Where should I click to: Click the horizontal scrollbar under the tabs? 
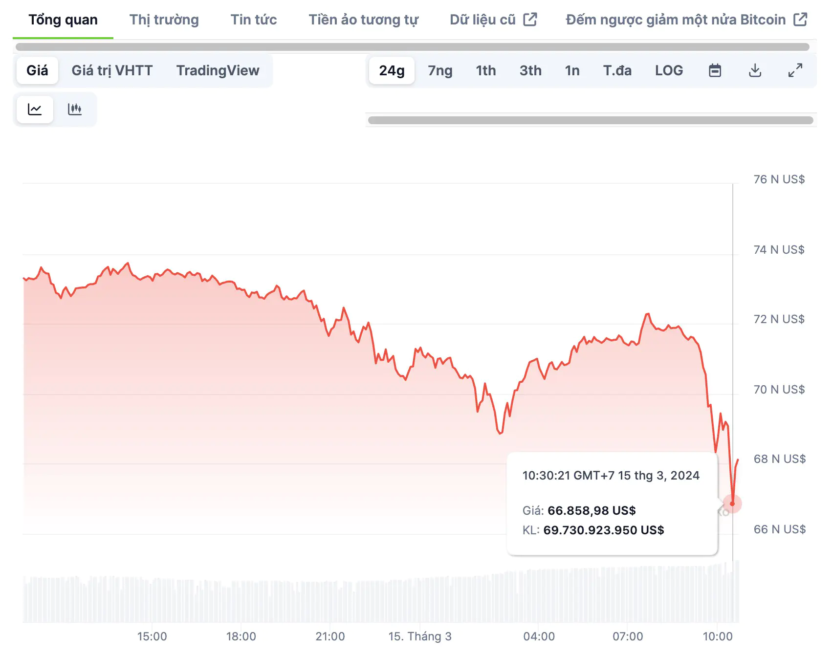tap(412, 47)
